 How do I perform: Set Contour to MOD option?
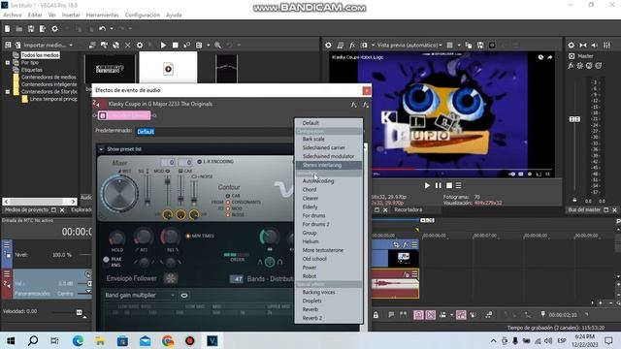tap(228, 208)
